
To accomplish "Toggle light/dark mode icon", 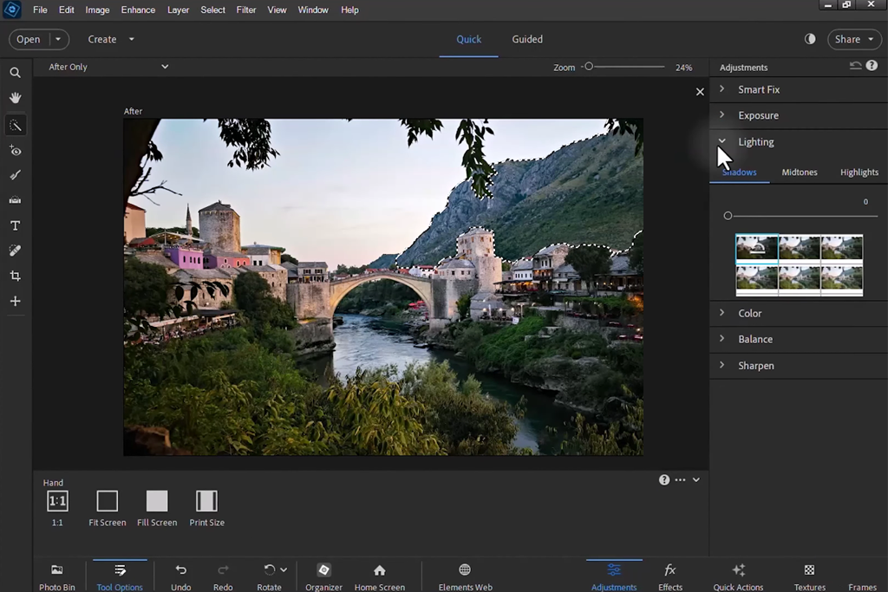I will (810, 39).
